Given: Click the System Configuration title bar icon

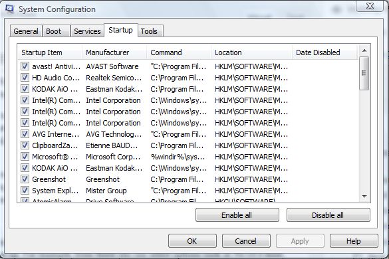Looking at the screenshot, I should [x=10, y=9].
